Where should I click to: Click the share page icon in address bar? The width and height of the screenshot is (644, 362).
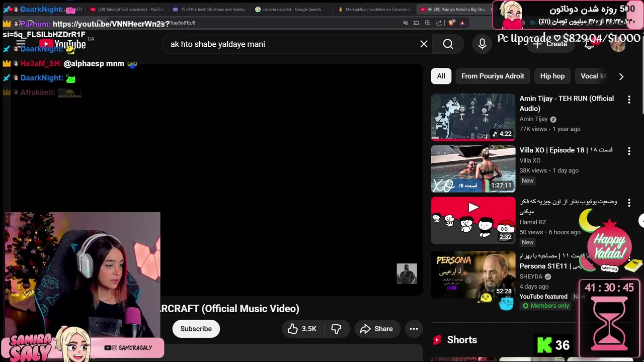pyautogui.click(x=439, y=23)
